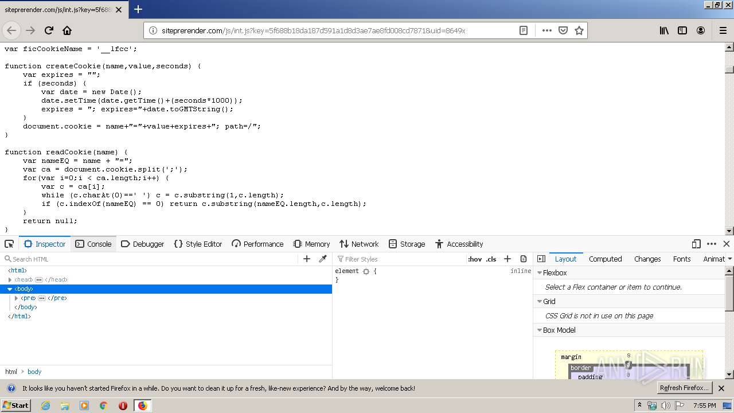
Task: Open the Firefox home page
Action: point(67,30)
